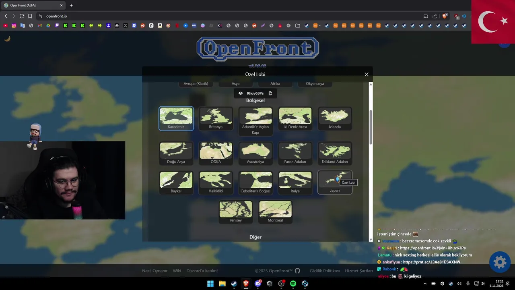Screen dimensions: 515x290
Task: Select the Cebelitarık Boğazı map
Action: click(x=255, y=182)
